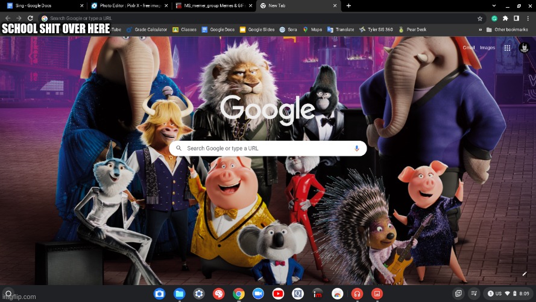The image size is (536, 302).
Task: Open the Sora bookmark
Action: (288, 30)
